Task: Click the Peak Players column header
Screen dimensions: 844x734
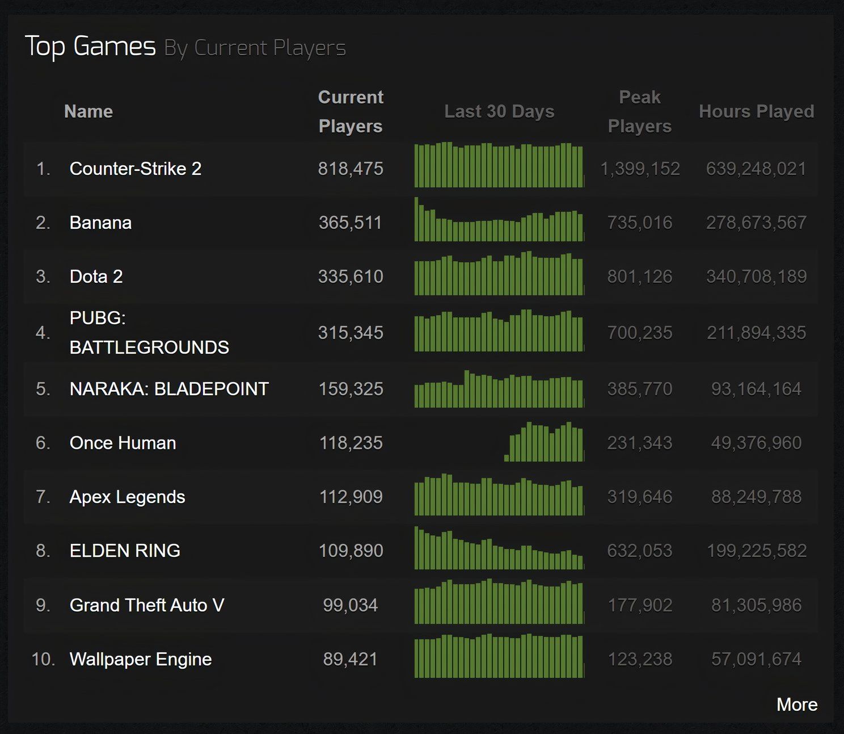Action: pos(639,111)
